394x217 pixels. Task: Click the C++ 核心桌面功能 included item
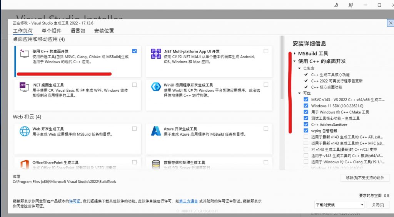coord(326,87)
